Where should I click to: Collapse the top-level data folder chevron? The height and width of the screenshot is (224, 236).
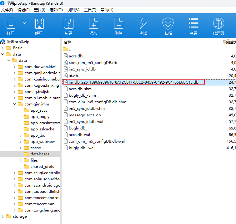coord(3,54)
